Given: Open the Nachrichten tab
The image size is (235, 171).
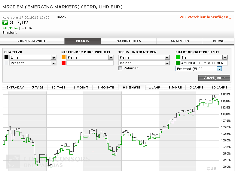Looking at the screenshot, I should click(x=129, y=41).
